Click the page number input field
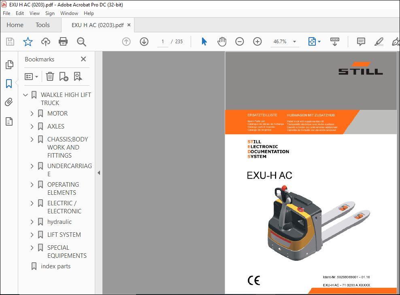Image resolution: width=400 pixels, height=295 pixels. [162, 42]
